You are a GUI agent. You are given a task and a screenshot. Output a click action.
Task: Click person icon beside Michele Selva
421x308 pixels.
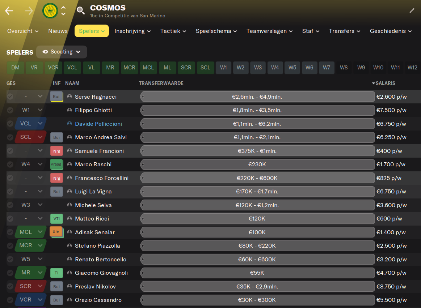[70, 205]
